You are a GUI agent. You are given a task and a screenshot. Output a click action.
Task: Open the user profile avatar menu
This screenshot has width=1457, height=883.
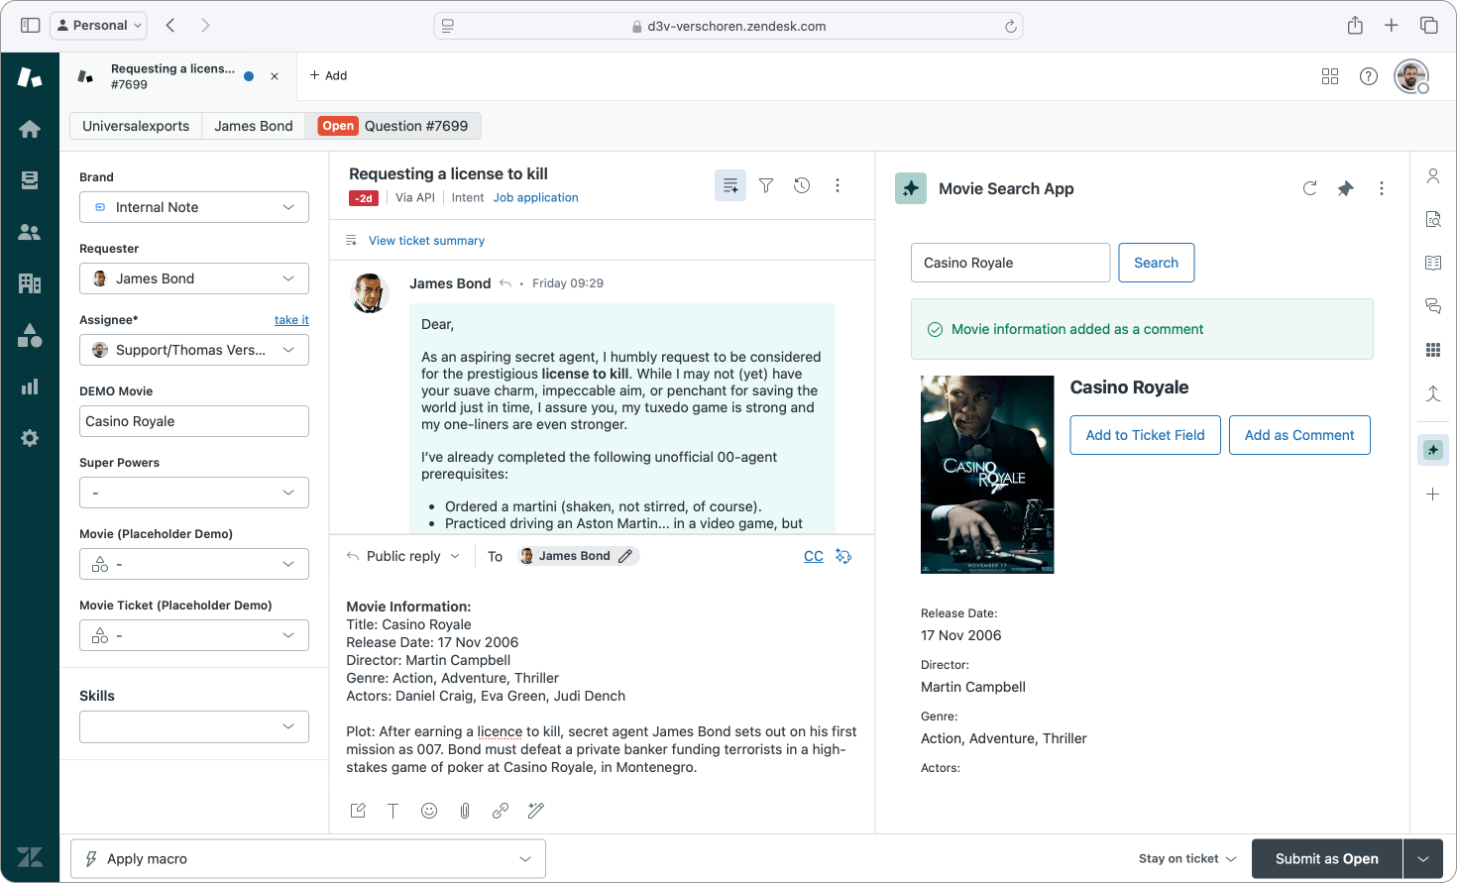pos(1411,76)
